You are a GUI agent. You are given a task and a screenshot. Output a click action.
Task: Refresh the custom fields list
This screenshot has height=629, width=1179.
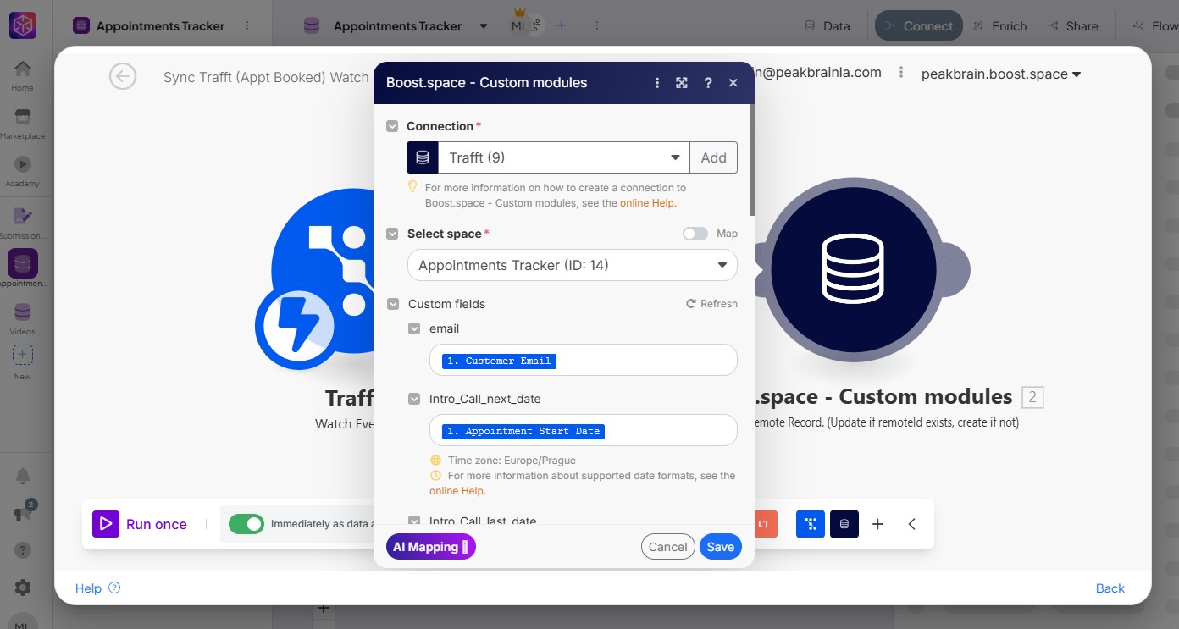click(711, 304)
